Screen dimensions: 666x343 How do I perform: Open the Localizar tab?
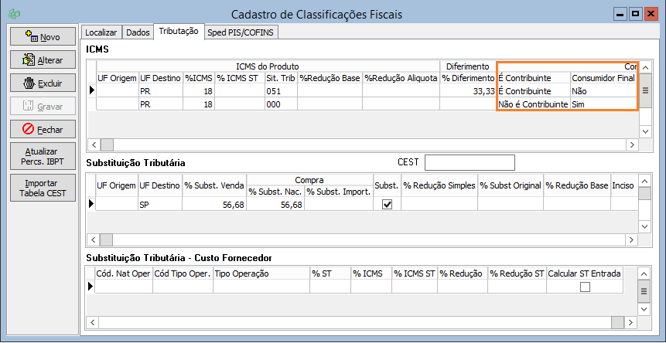click(101, 32)
